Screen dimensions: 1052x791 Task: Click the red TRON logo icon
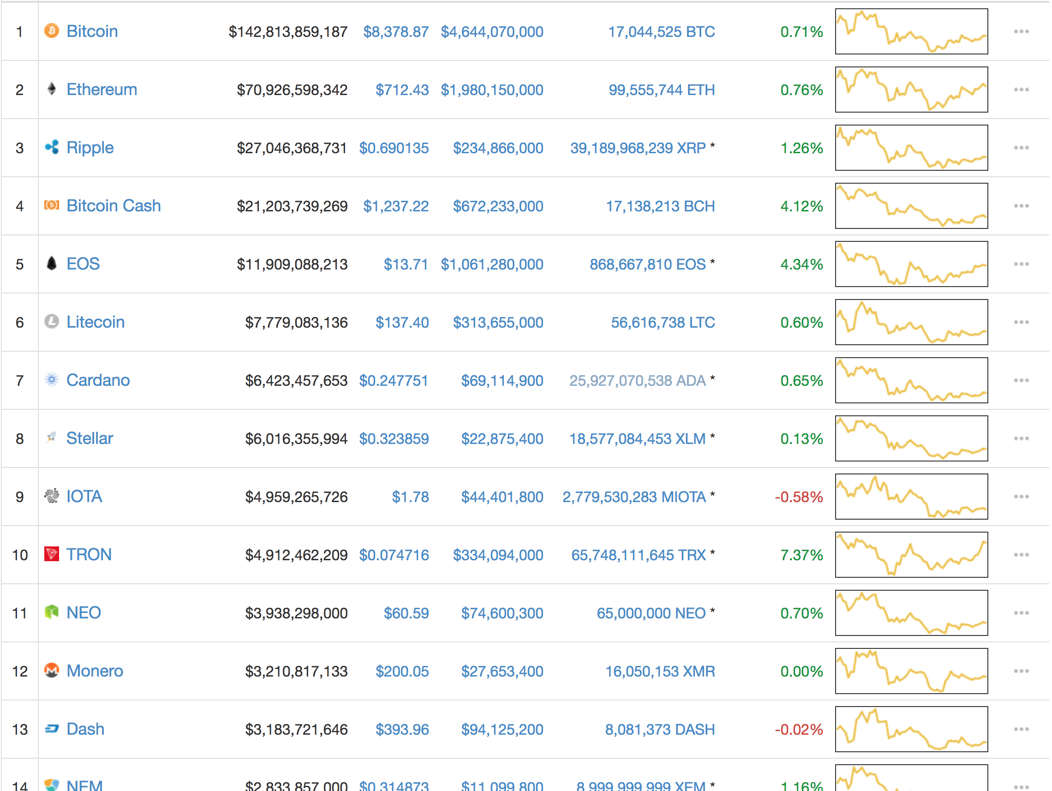tap(51, 554)
